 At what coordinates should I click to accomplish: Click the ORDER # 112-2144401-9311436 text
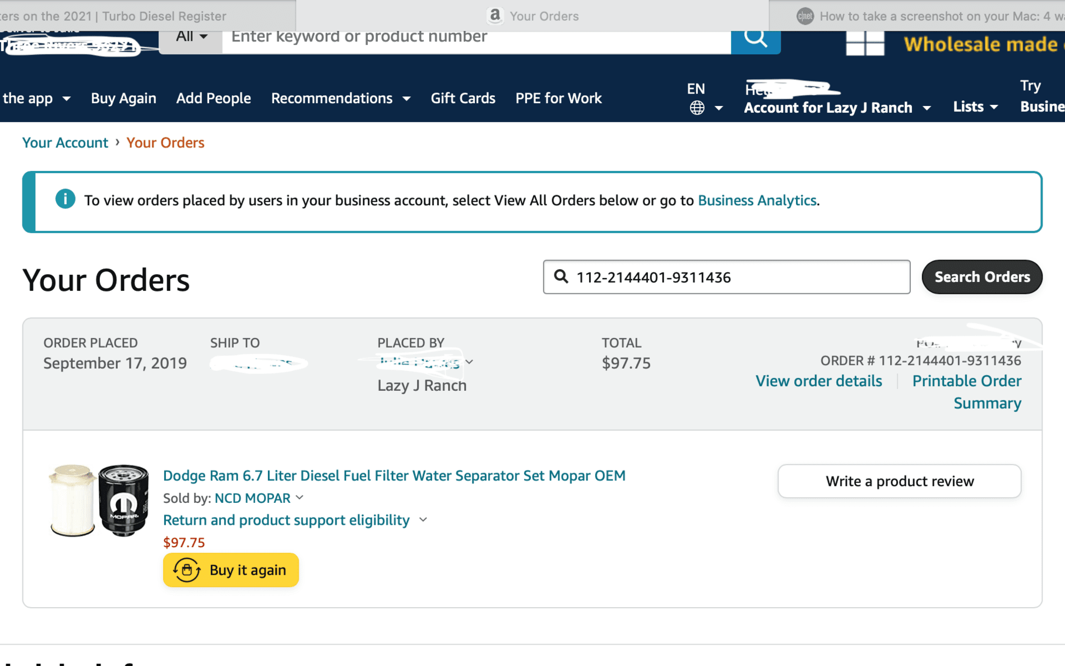click(920, 360)
